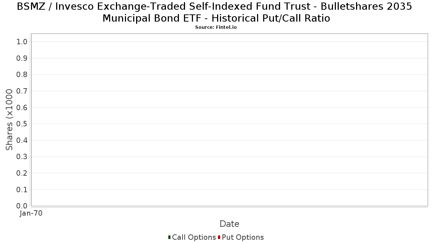
Task: Click the Date axis title
Action: point(229,224)
